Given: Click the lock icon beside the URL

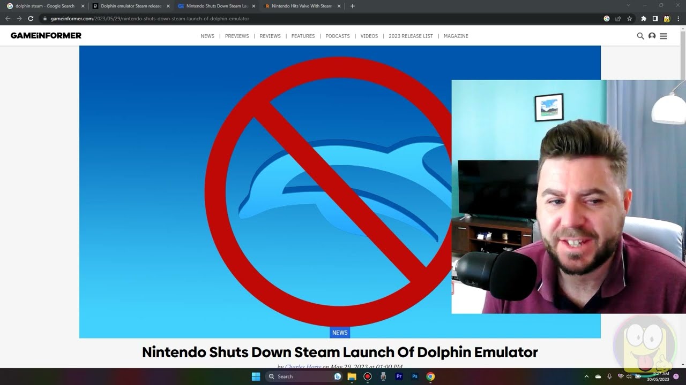Looking at the screenshot, I should coord(45,18).
